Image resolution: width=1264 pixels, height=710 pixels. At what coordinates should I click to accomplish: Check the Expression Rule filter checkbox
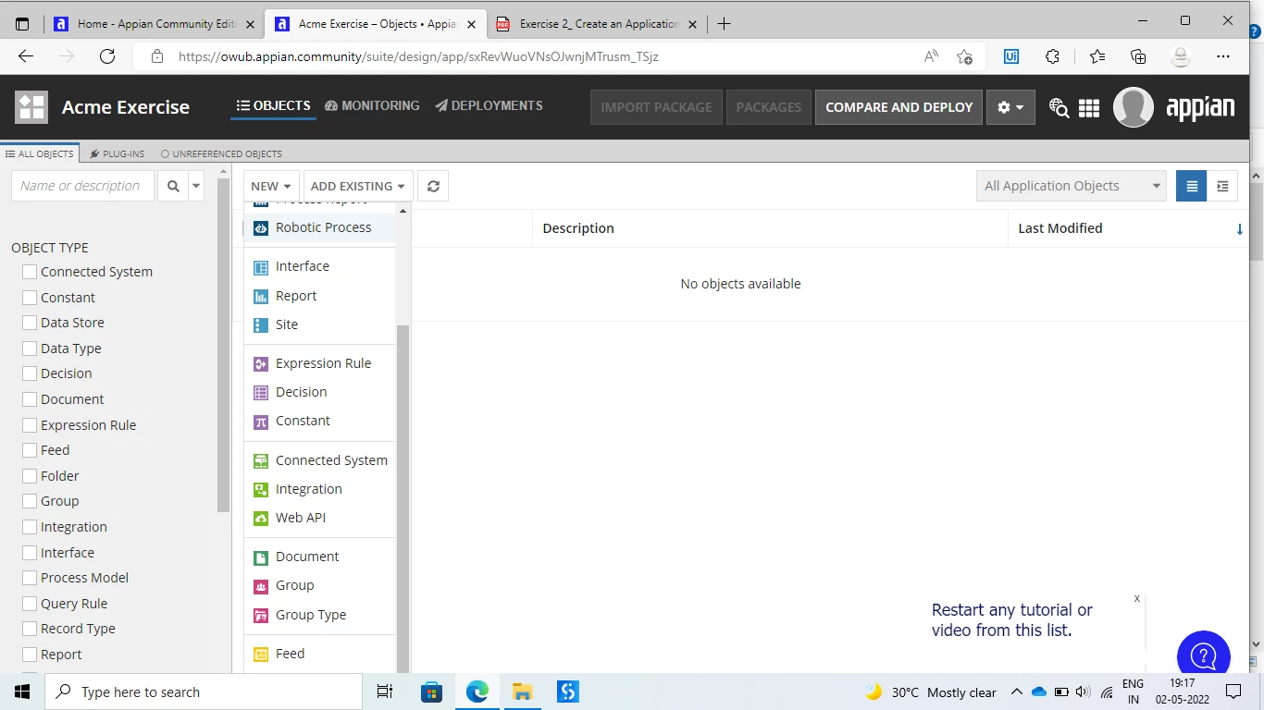point(30,425)
